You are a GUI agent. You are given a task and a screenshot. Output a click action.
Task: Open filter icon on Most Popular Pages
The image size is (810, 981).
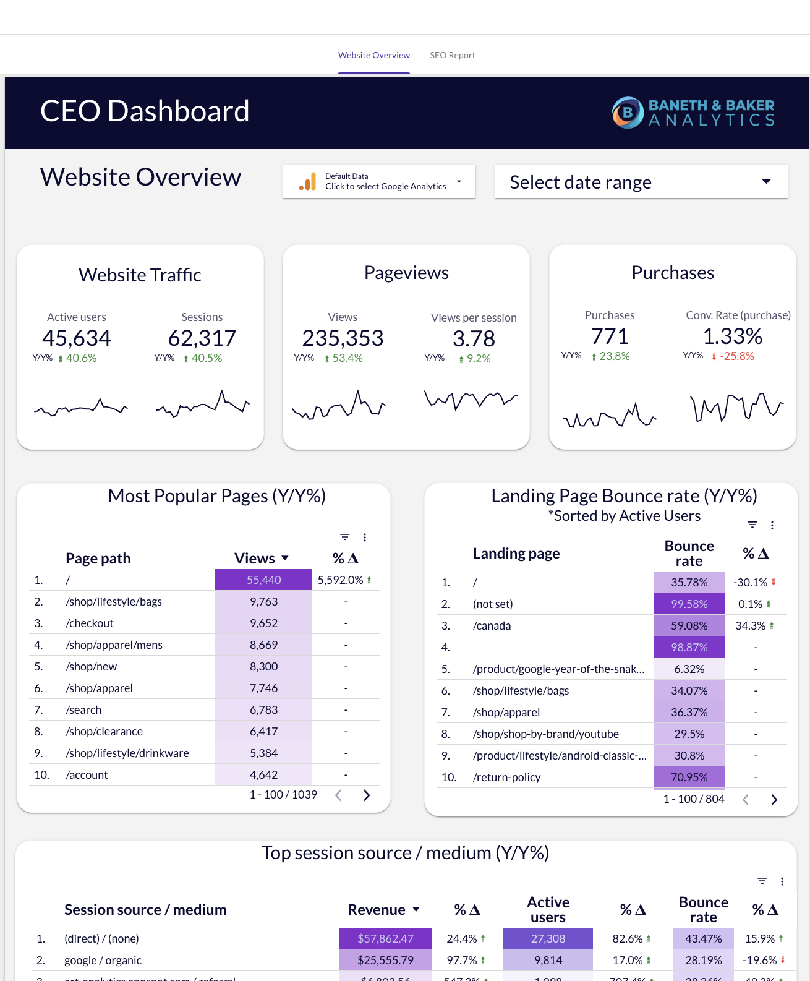point(345,537)
